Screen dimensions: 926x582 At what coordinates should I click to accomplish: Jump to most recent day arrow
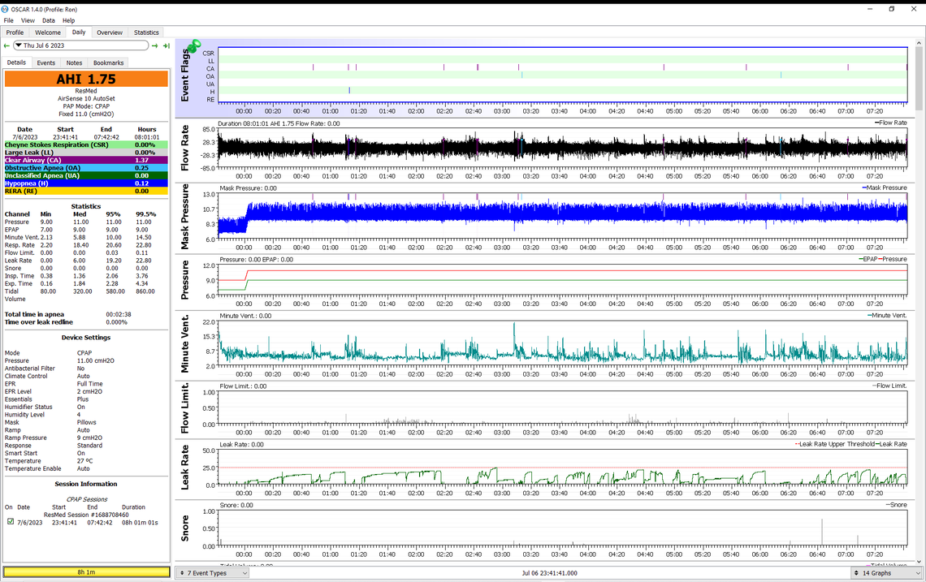pyautogui.click(x=166, y=45)
